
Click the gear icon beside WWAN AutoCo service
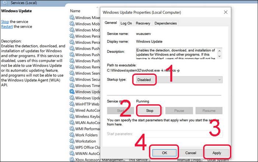pyautogui.click(x=72, y=153)
